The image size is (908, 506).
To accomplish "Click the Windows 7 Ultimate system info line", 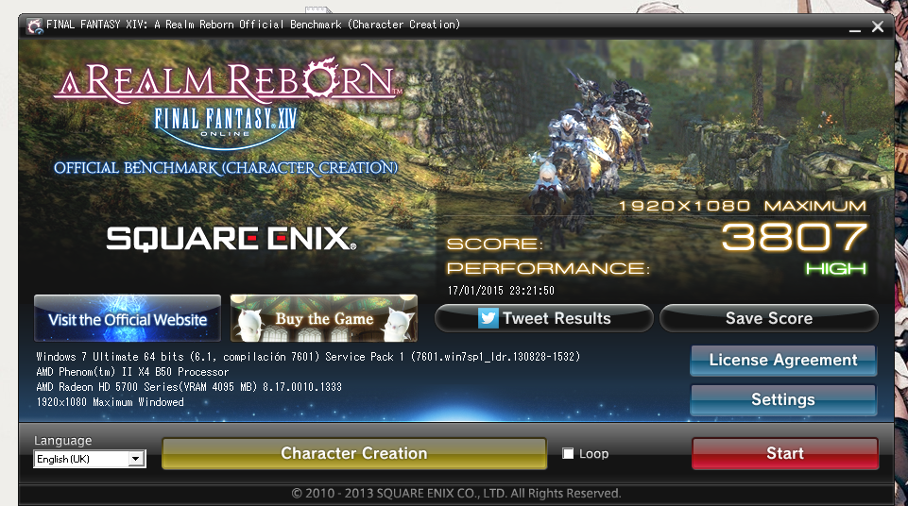I will coord(308,357).
